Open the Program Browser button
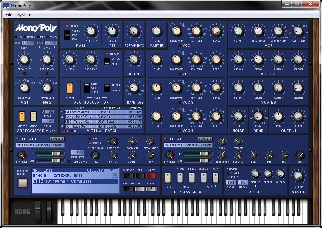The image size is (322, 228). coord(23,183)
